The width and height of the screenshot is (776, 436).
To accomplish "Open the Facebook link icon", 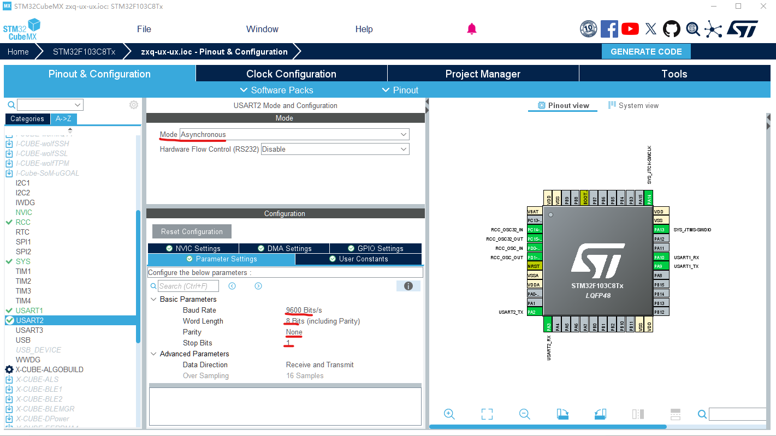I will [x=609, y=29].
